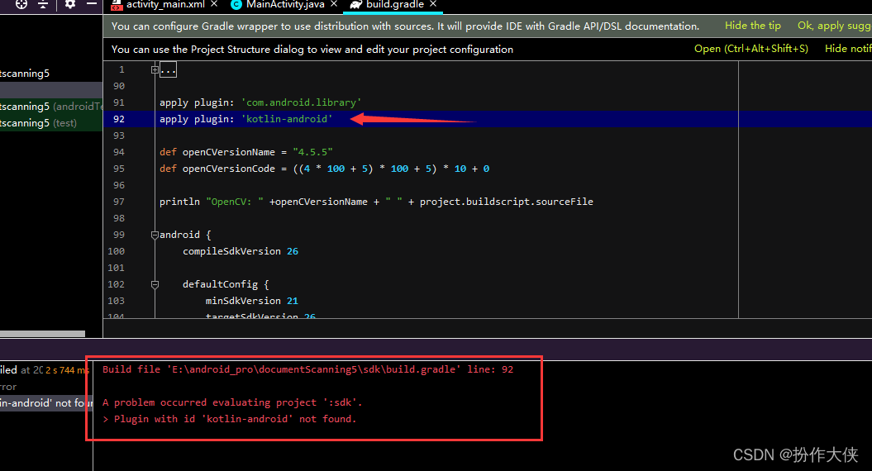The width and height of the screenshot is (872, 471).
Task: Click the Build file path error line
Action: click(x=307, y=369)
